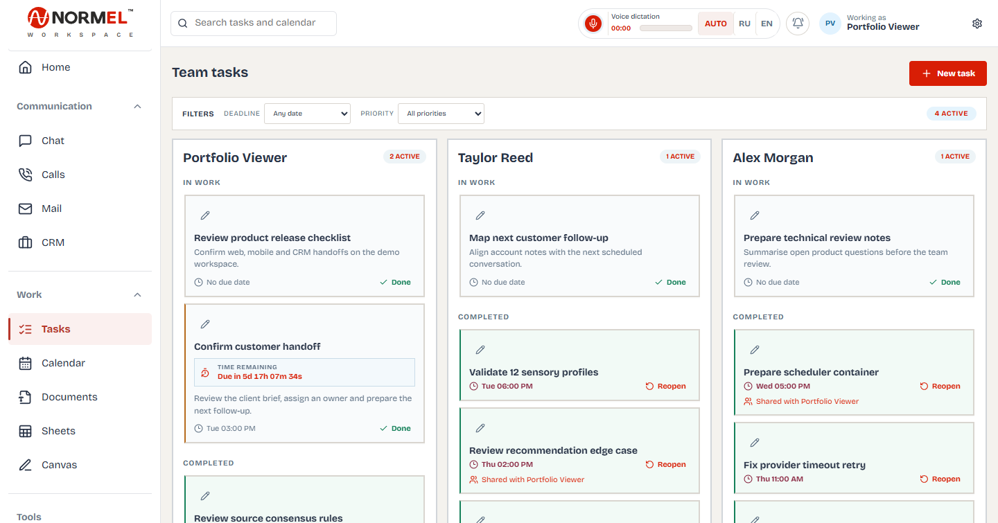
Task: Collapse the Work section
Action: [137, 295]
